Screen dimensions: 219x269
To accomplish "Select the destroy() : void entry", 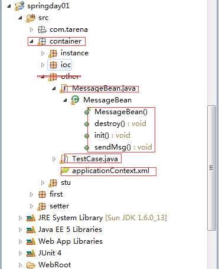I will (x=120, y=124).
